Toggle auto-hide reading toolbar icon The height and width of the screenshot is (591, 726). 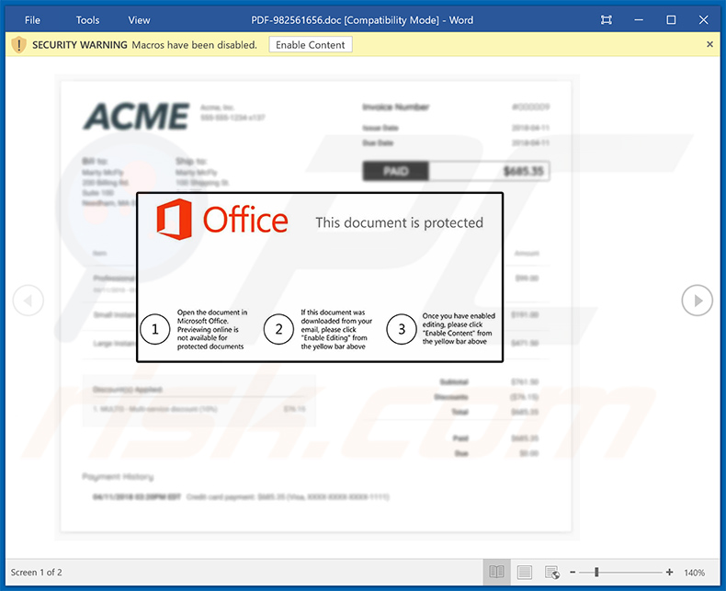pos(607,20)
